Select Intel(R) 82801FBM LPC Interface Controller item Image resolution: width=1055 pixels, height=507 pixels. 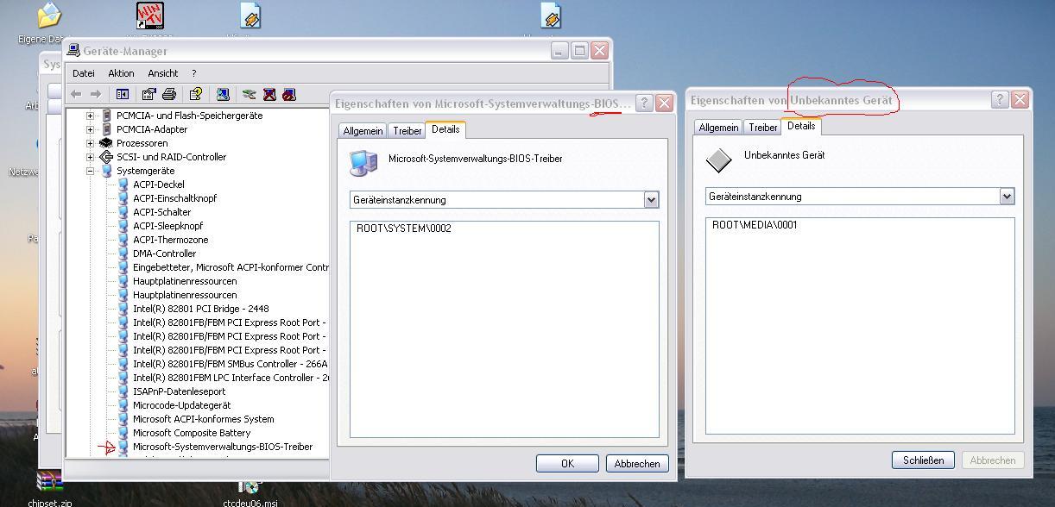tap(231, 378)
